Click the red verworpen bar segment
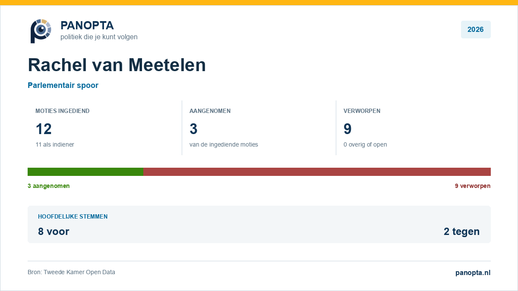518x291 pixels. (x=317, y=172)
